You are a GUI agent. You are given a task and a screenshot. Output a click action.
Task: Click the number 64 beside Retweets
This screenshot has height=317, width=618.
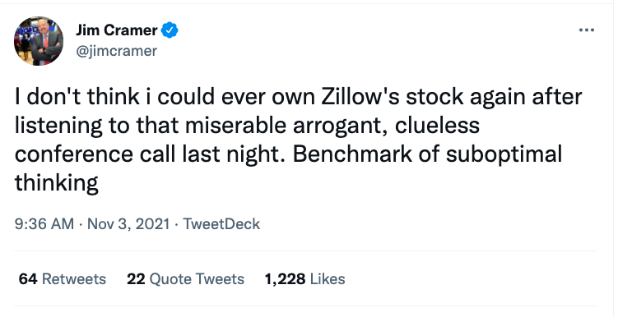click(x=28, y=279)
